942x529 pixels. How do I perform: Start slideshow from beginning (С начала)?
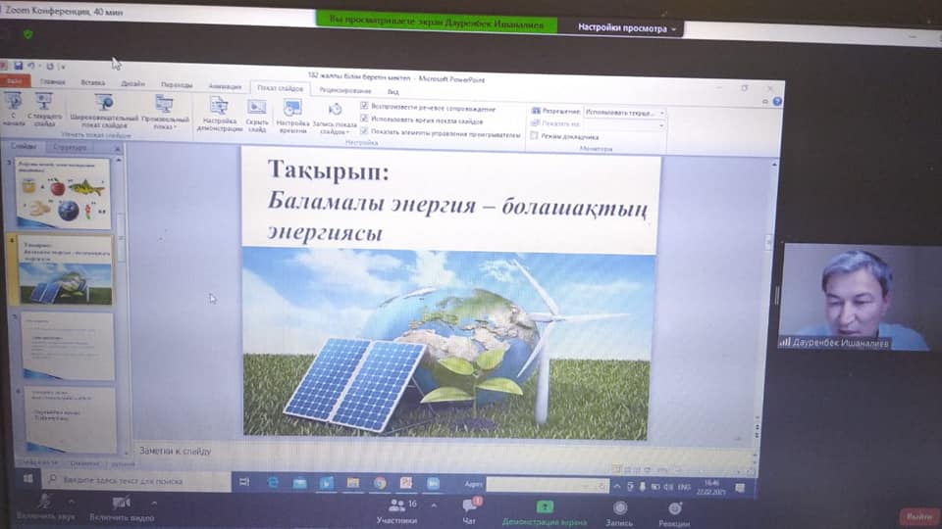[13, 109]
